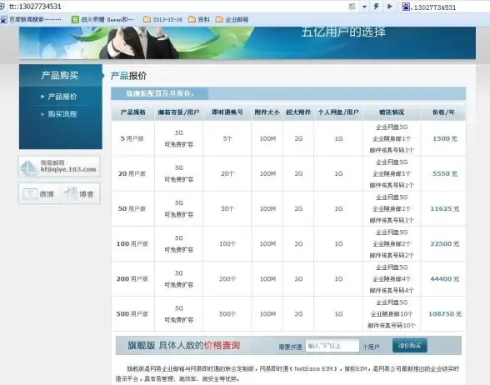Click the 200 用户版 row label
The height and width of the screenshot is (385, 490).
click(x=132, y=278)
